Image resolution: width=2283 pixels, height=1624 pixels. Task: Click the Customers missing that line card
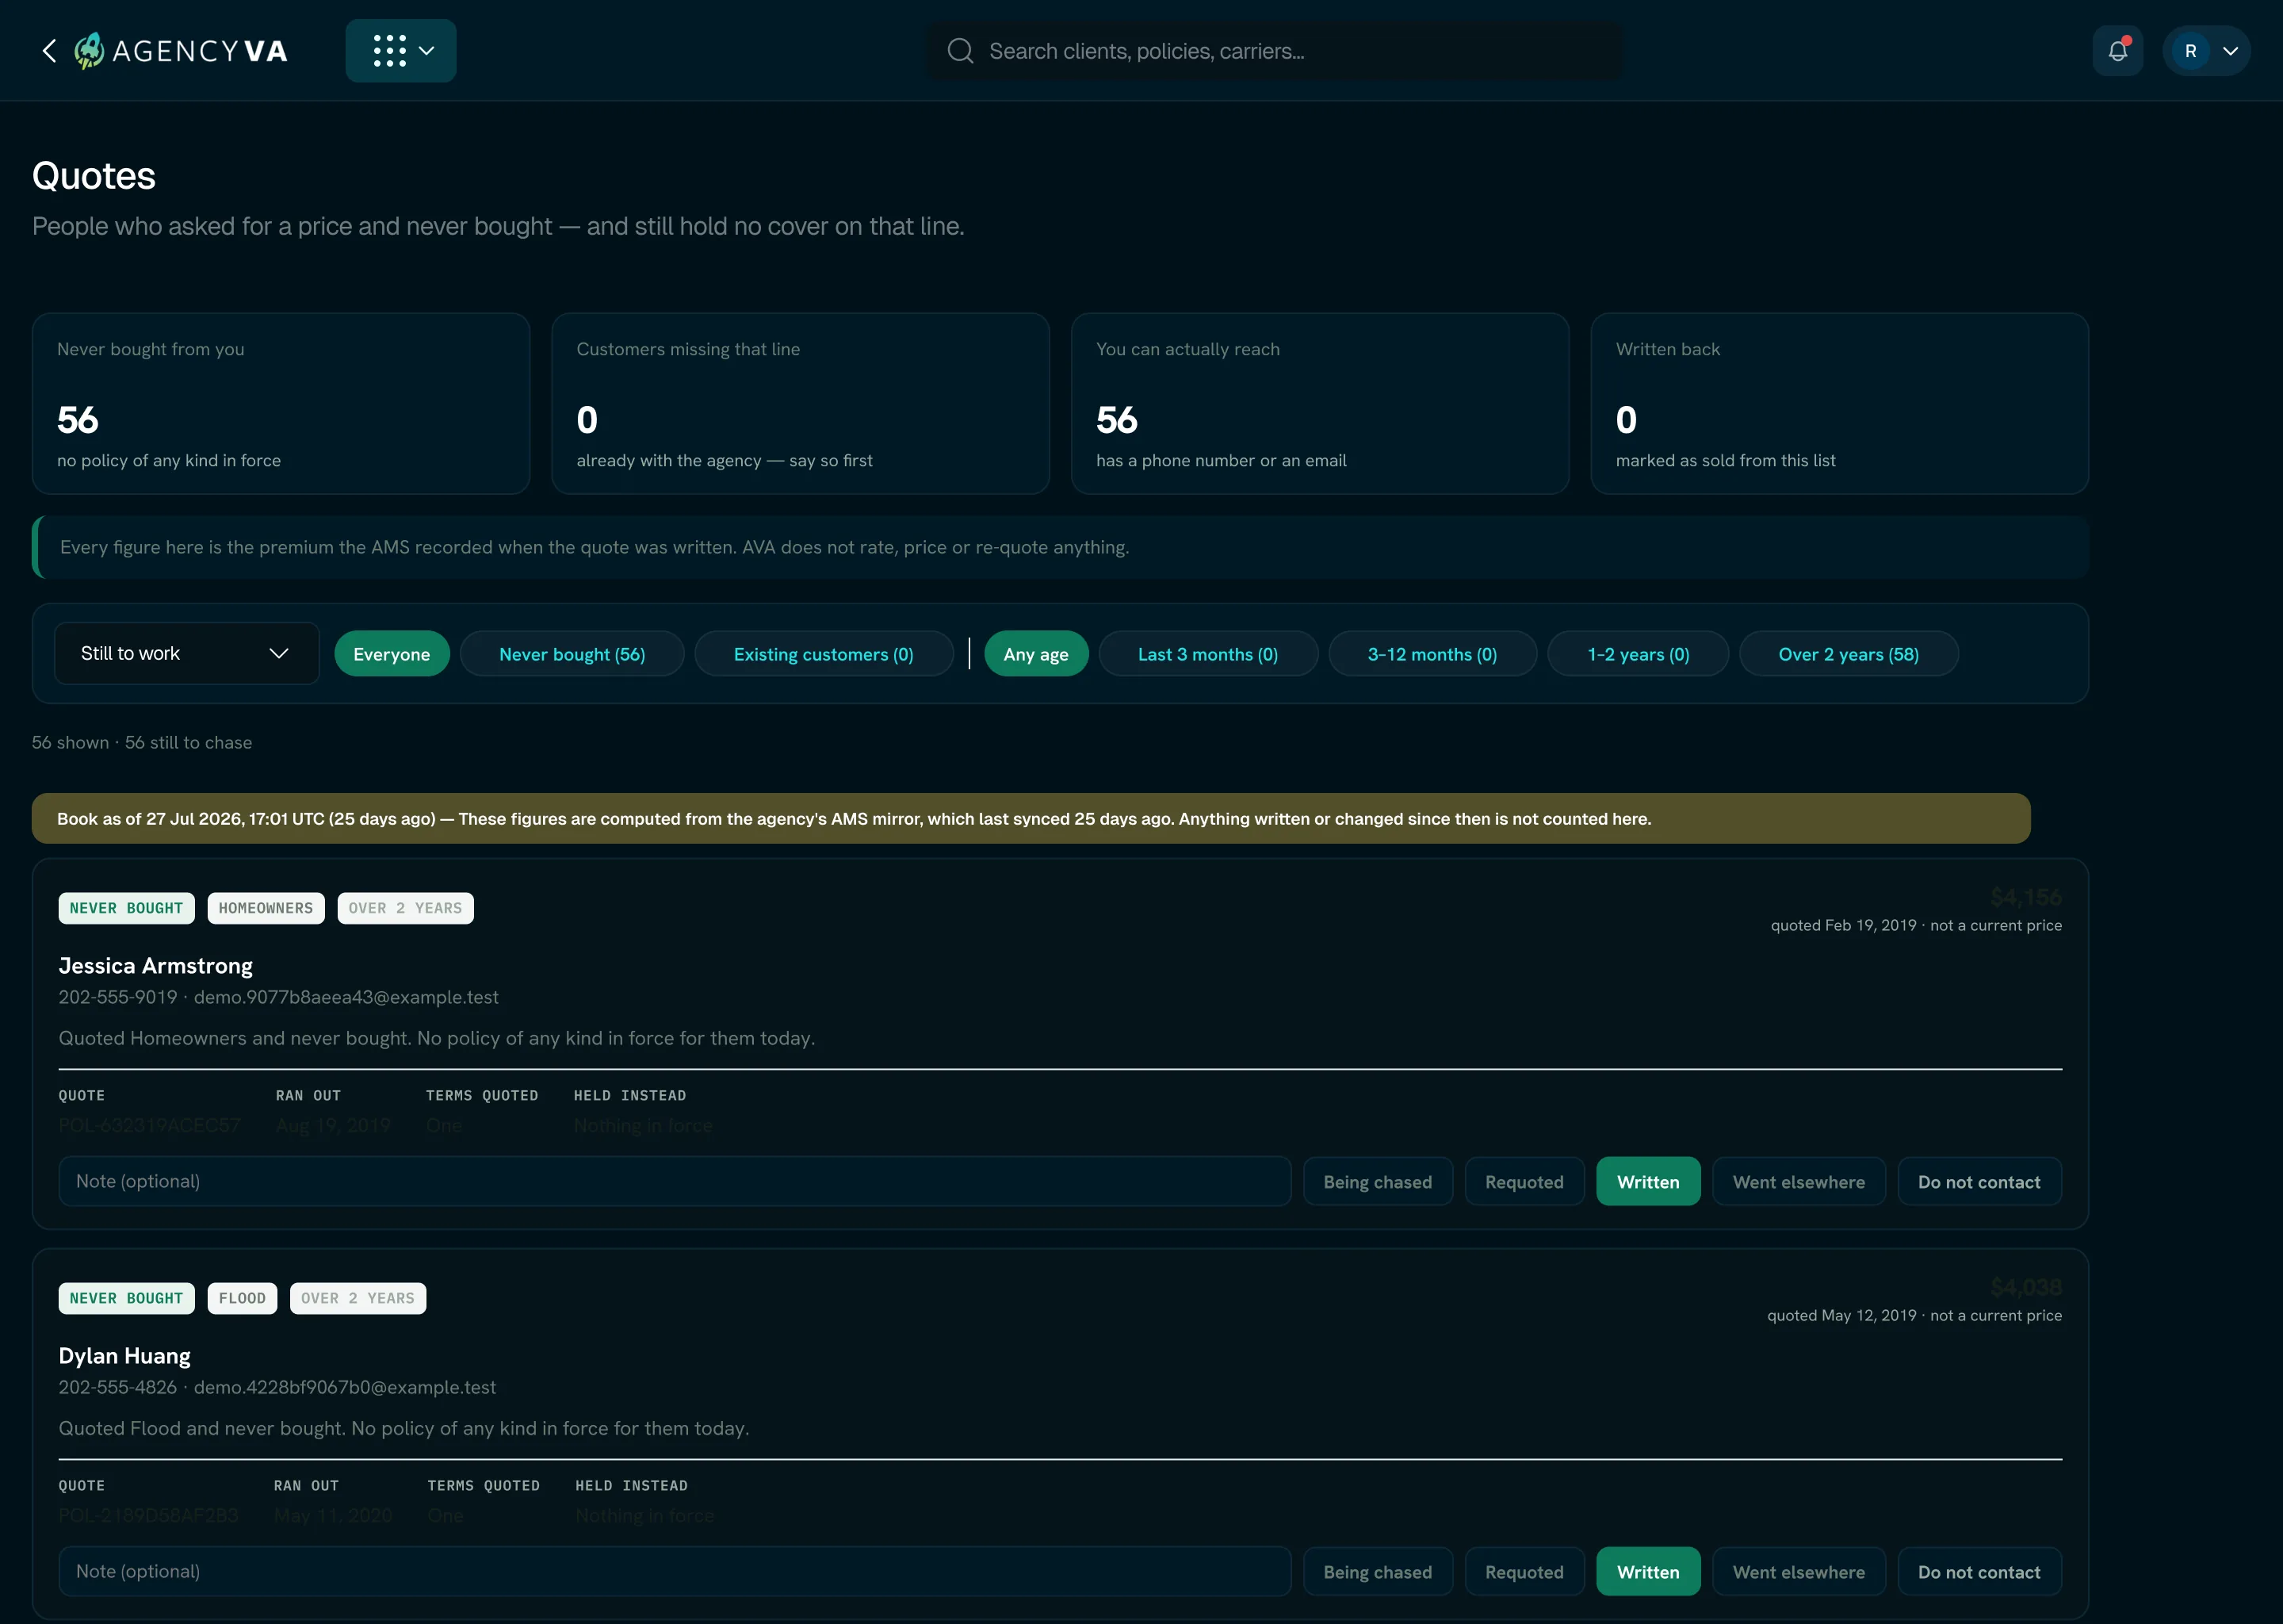click(801, 404)
